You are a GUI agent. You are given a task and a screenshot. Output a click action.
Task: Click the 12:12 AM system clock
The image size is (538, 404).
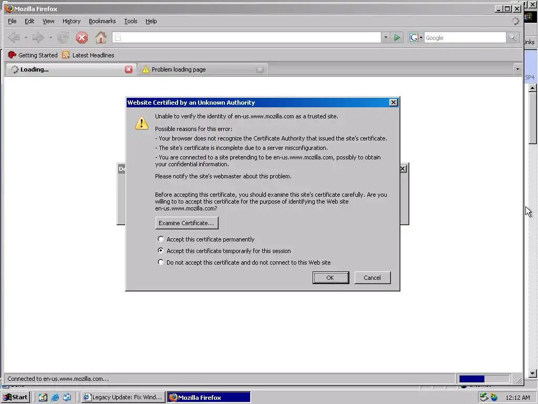click(518, 398)
